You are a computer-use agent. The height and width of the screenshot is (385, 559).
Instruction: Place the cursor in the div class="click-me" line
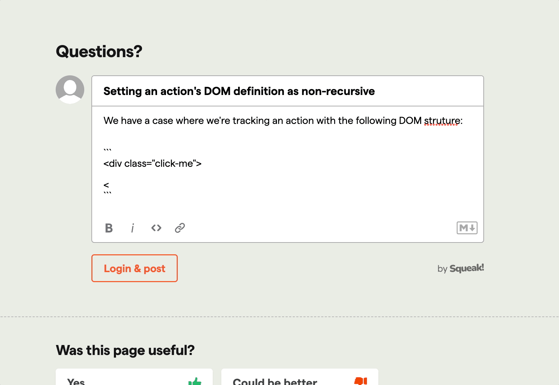pos(152,164)
